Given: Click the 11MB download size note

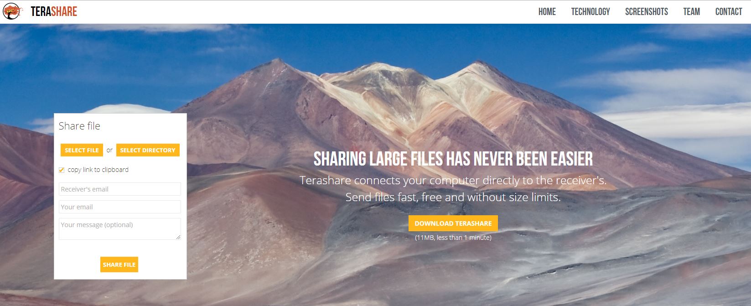Looking at the screenshot, I should click(x=453, y=238).
